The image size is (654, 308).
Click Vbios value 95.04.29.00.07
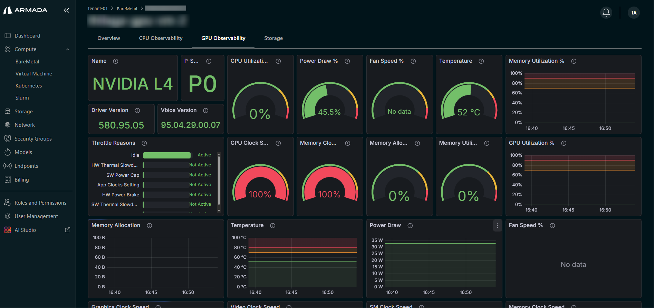(x=191, y=125)
